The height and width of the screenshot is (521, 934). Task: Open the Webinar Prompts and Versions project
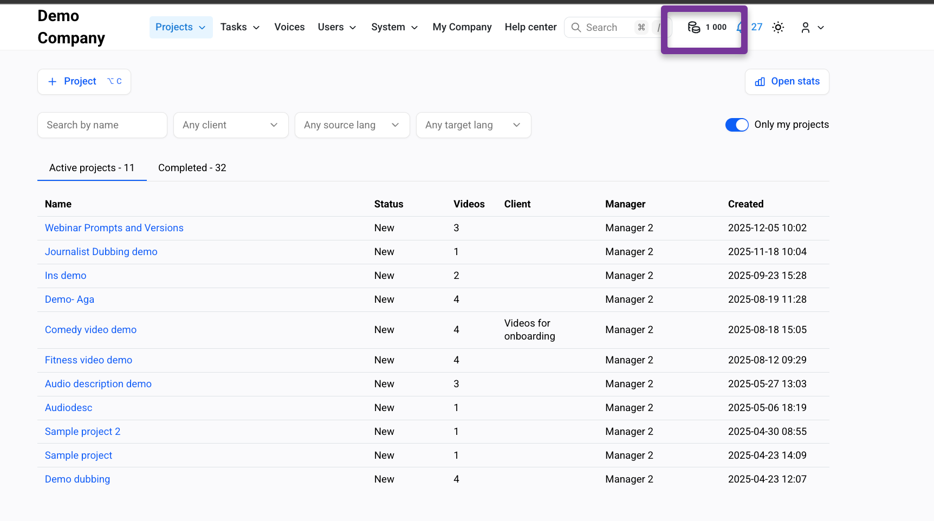(114, 228)
